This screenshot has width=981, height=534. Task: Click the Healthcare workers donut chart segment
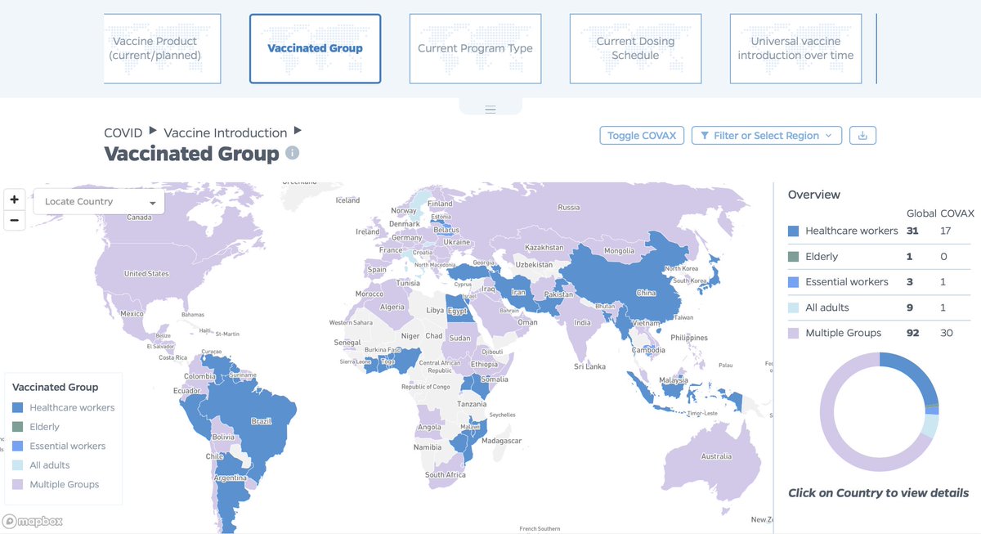click(919, 375)
